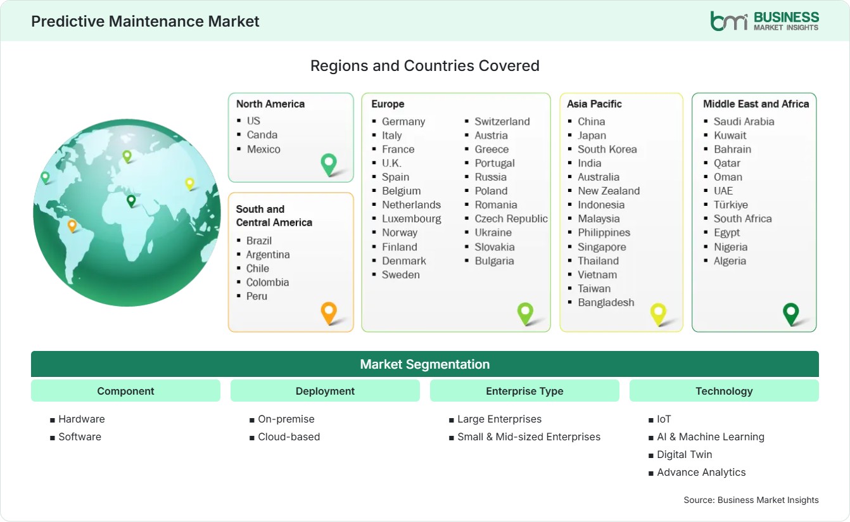The height and width of the screenshot is (522, 850).
Task: Open the Technology segmentation header
Action: [724, 391]
